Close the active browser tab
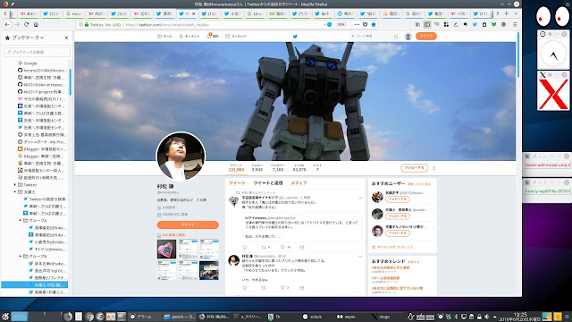The height and width of the screenshot is (322, 572). tap(193, 14)
